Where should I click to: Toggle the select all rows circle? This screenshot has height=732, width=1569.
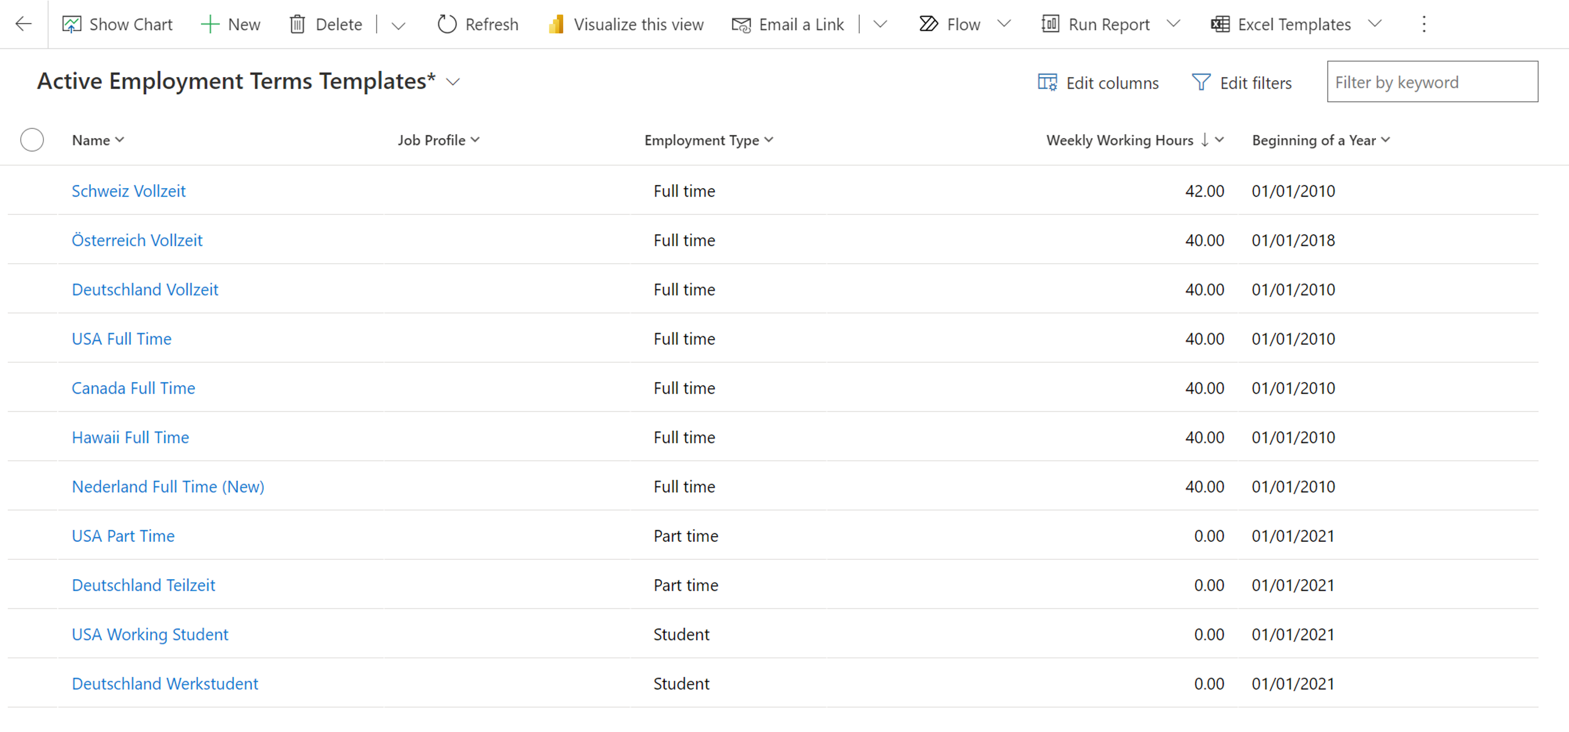point(32,140)
